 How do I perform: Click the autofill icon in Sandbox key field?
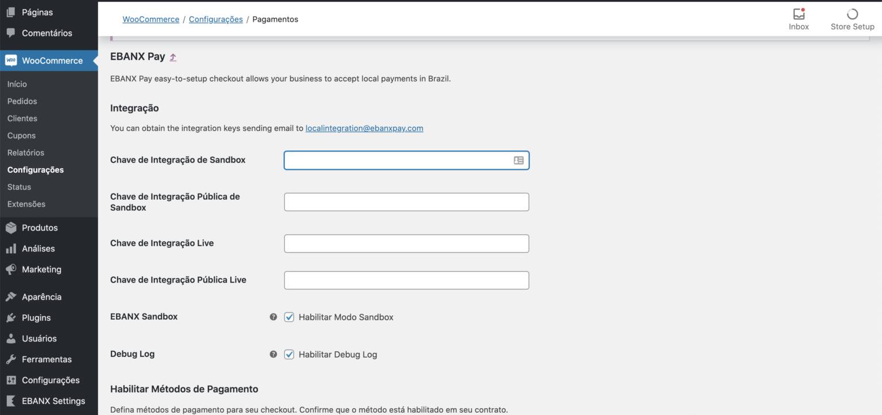click(x=519, y=161)
